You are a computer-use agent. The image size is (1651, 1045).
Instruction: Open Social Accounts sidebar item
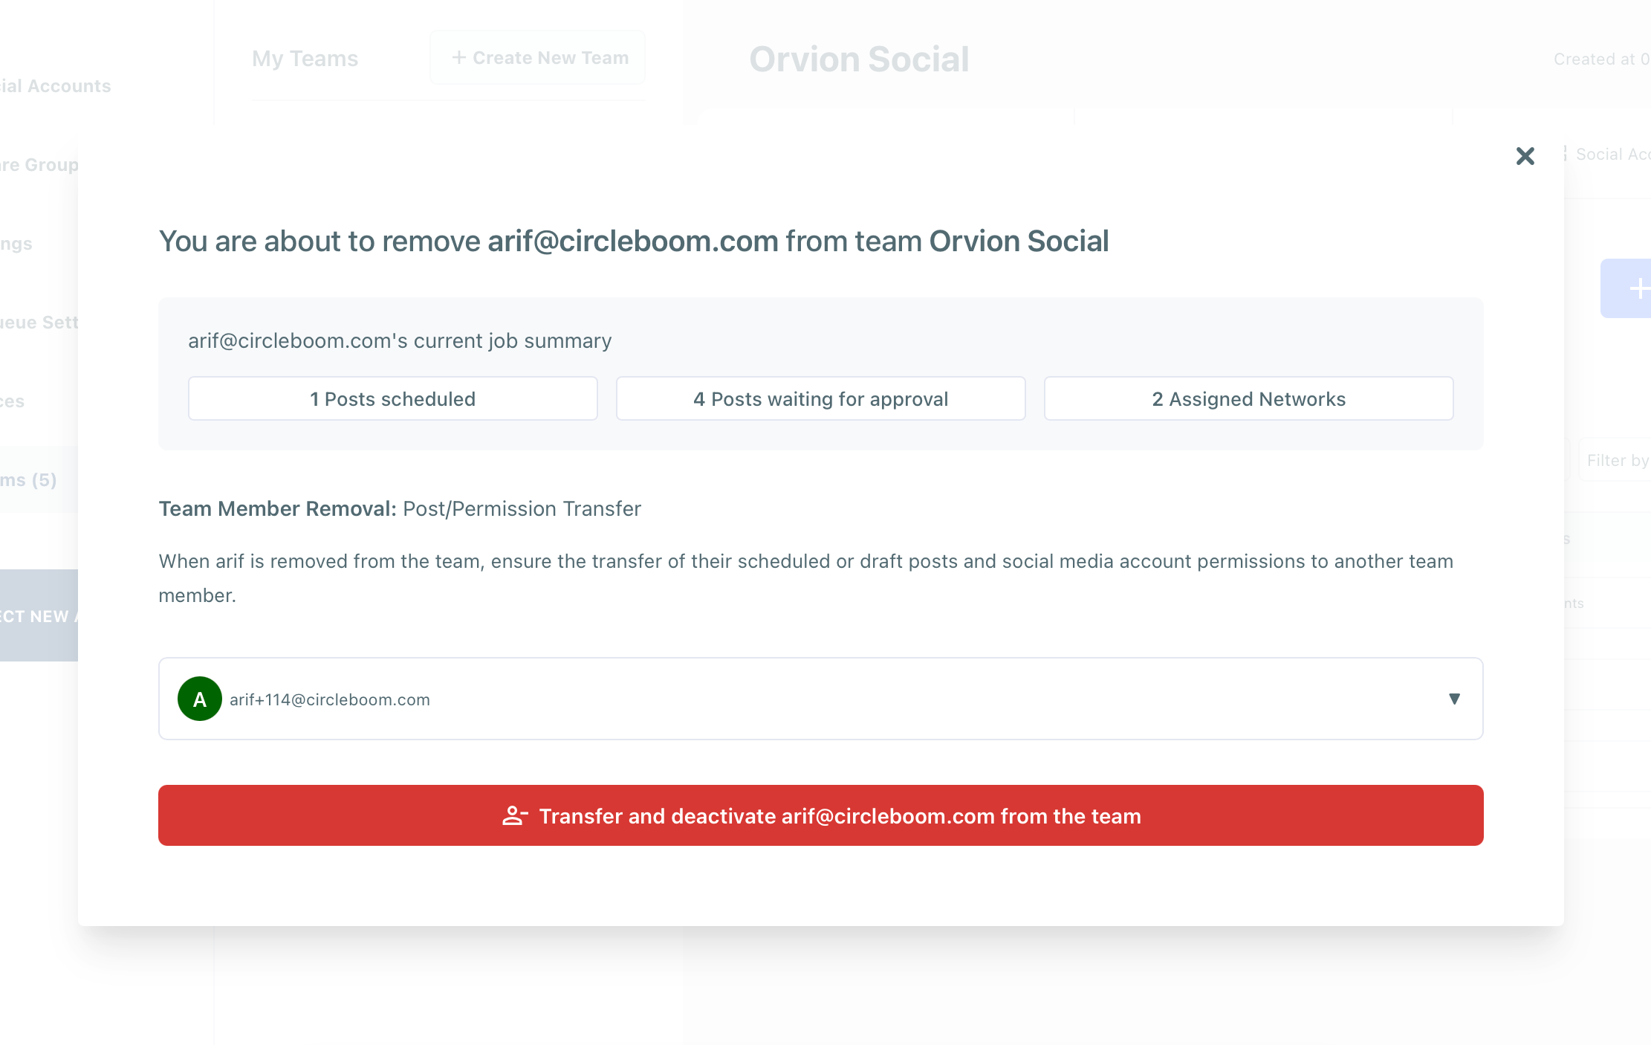[x=55, y=86]
